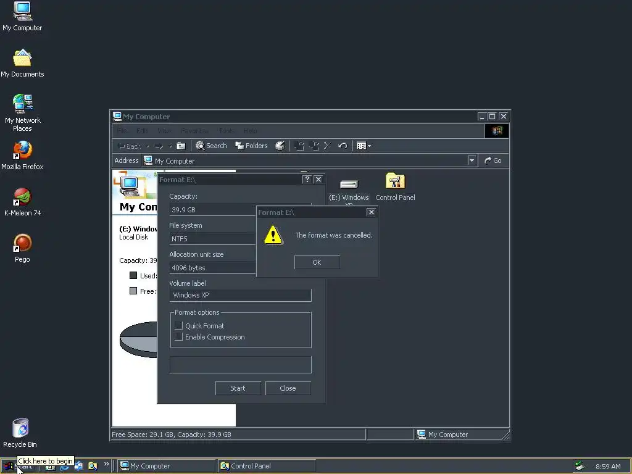This screenshot has height=474, width=632.
Task: Select the Mozilla Firefox desktop shortcut
Action: coord(22,156)
